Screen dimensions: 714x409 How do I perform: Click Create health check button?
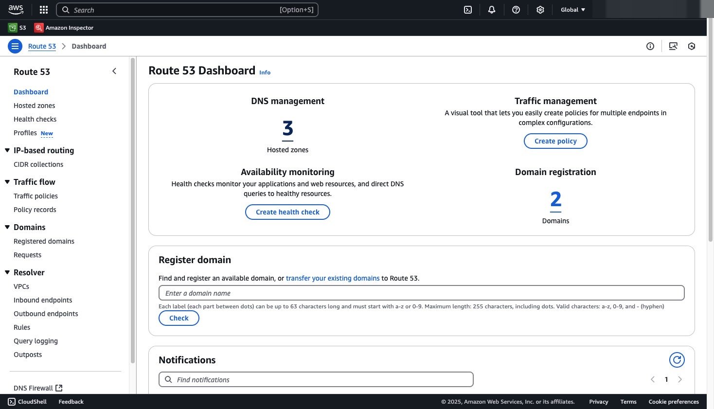(287, 212)
